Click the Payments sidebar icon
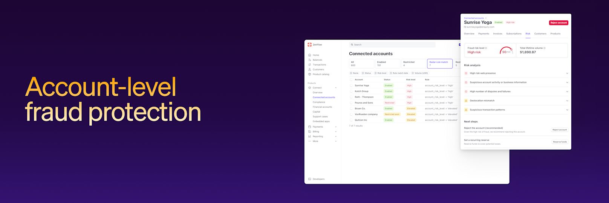This screenshot has height=203, width=609. tap(309, 127)
